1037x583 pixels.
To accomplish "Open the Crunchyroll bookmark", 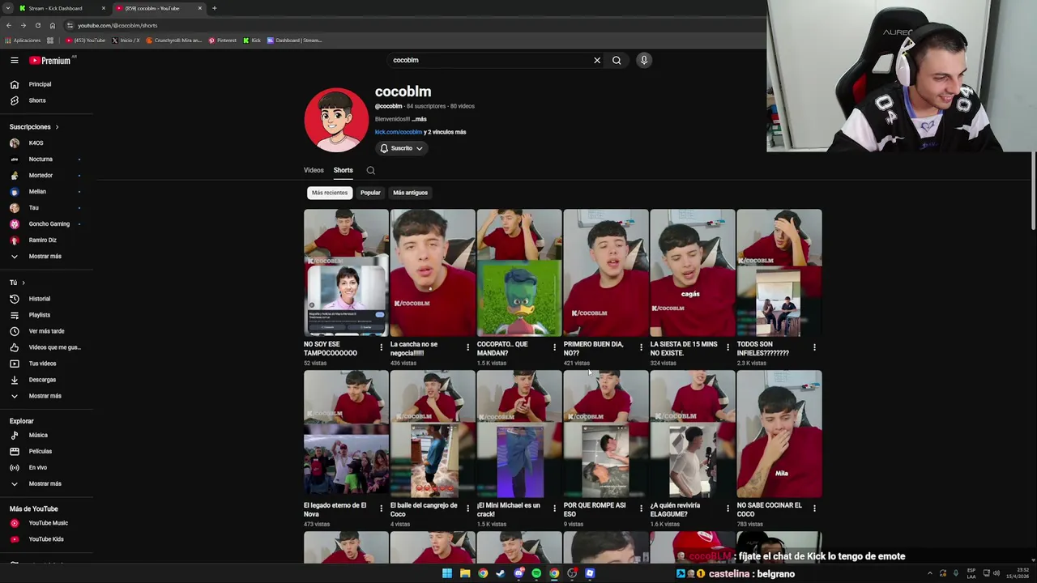I will pos(173,40).
